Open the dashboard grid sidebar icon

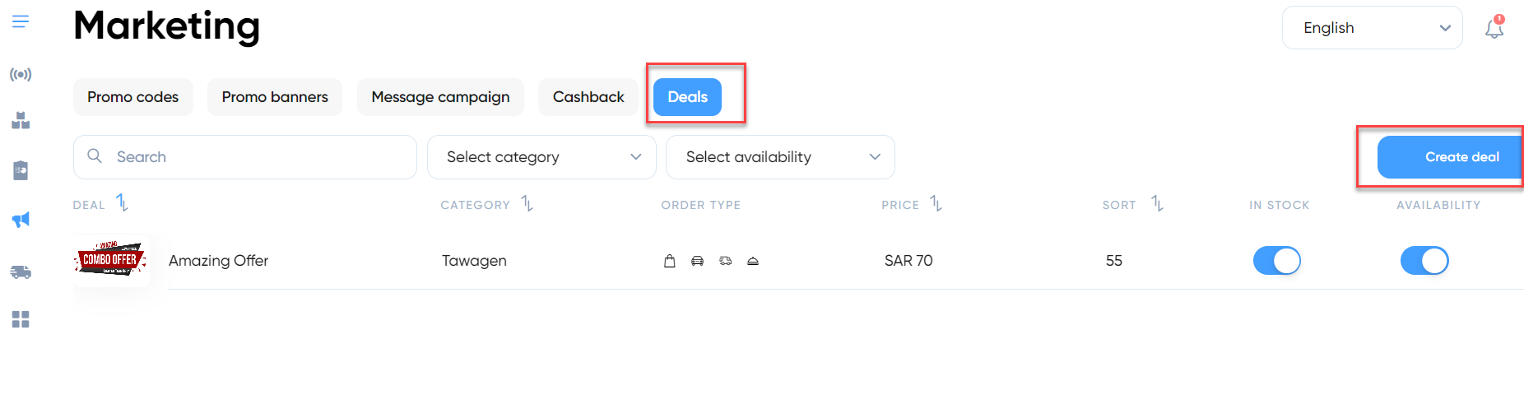[x=21, y=319]
